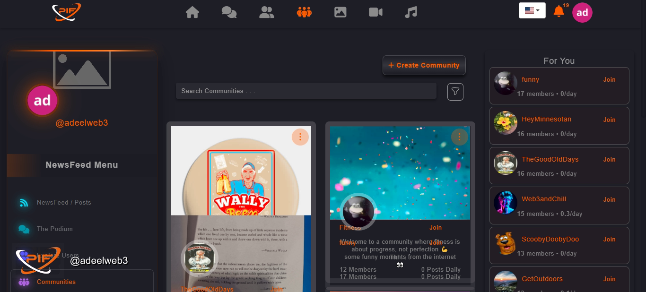Click the cover photo placeholder image
Viewport: 646px width, 292px height.
click(82, 70)
